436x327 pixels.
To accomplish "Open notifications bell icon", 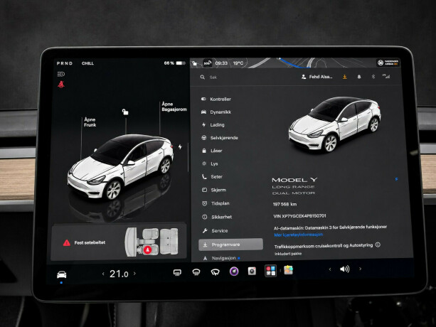I will [359, 77].
